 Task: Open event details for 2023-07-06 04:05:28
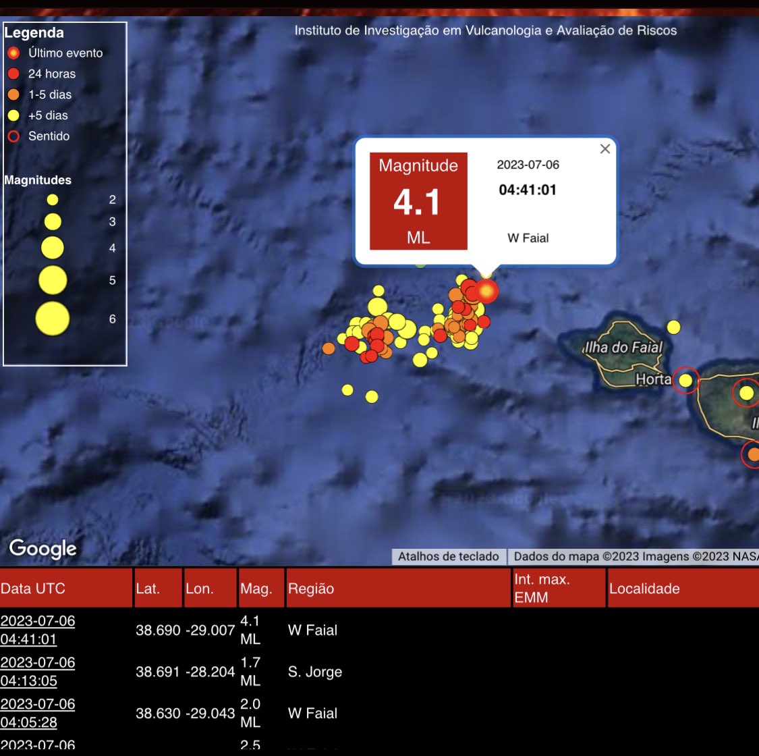(x=38, y=711)
